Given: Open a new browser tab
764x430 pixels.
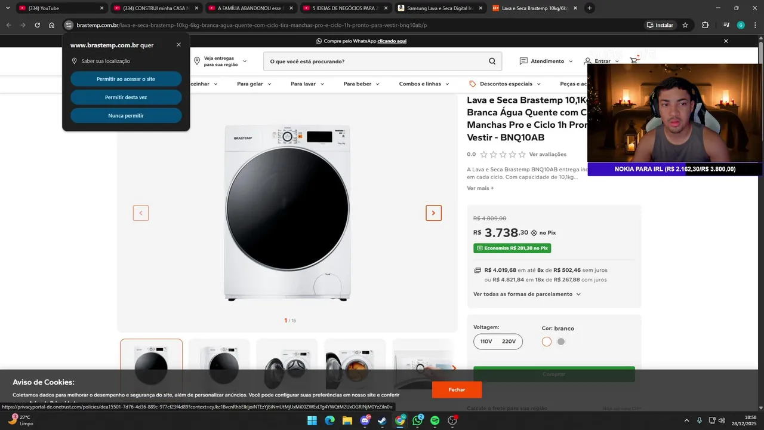Looking at the screenshot, I should point(590,8).
